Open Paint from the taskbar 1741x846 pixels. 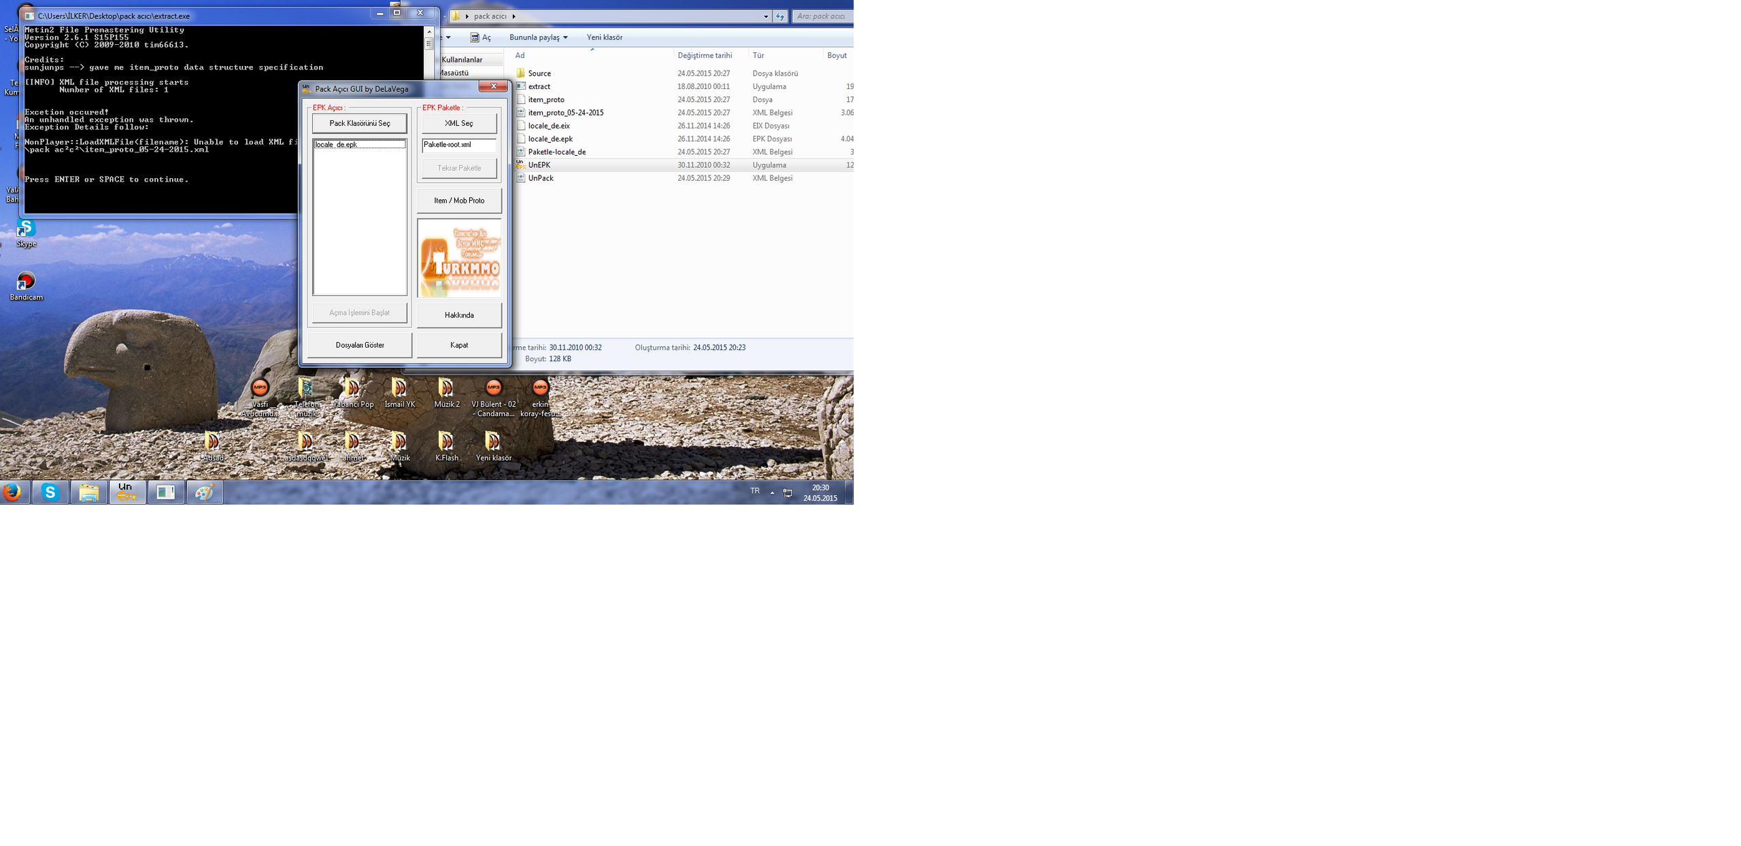[x=204, y=492]
